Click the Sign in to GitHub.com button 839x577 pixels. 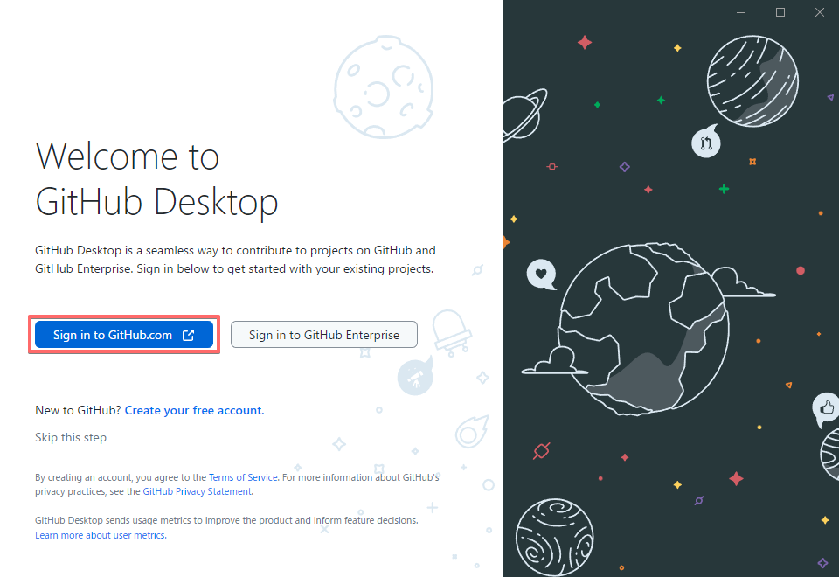[x=123, y=334]
